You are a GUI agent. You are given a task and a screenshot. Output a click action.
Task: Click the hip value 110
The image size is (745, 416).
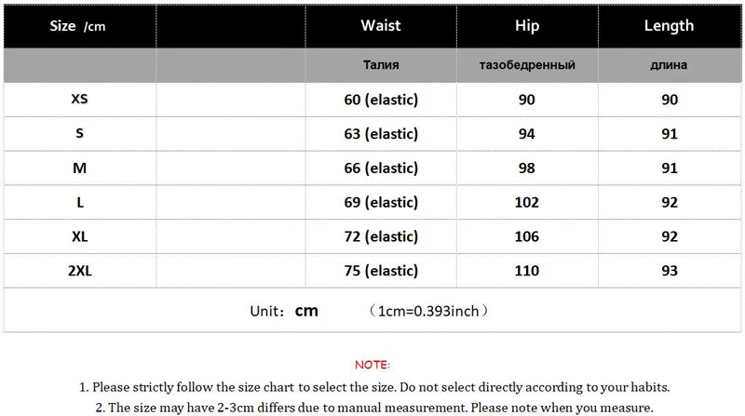pos(527,271)
